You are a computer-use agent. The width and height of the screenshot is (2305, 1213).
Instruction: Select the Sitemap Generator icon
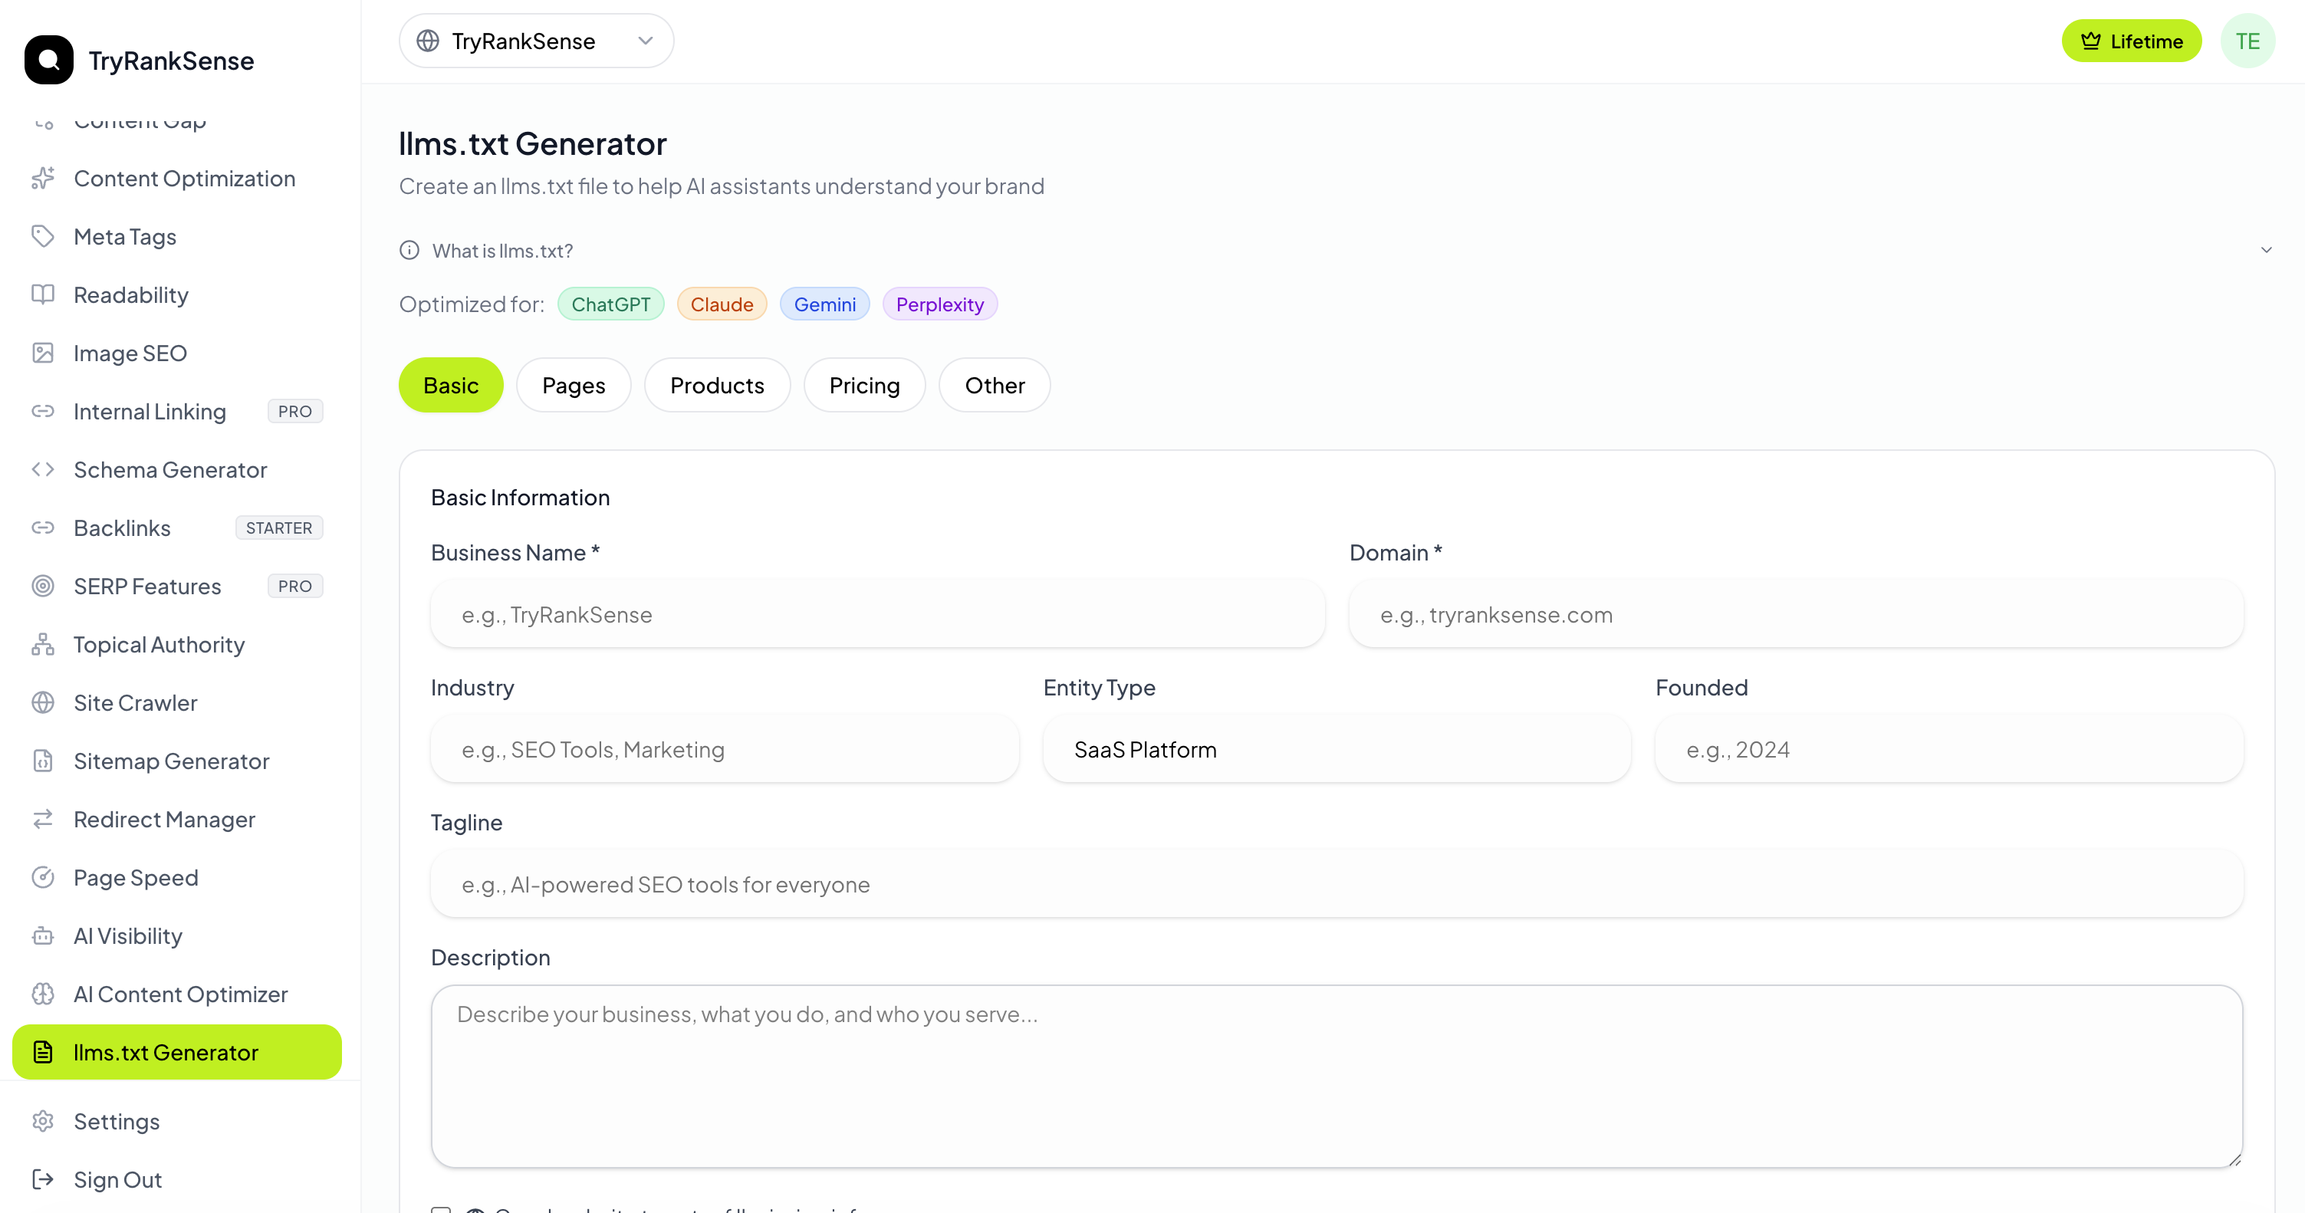click(44, 761)
